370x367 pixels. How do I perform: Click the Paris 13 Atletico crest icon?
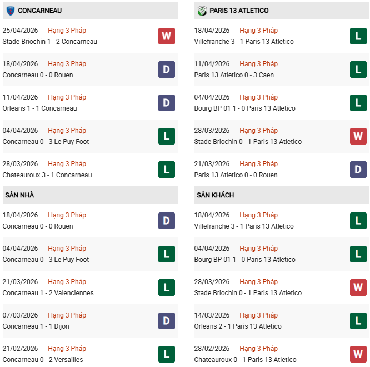(x=202, y=11)
